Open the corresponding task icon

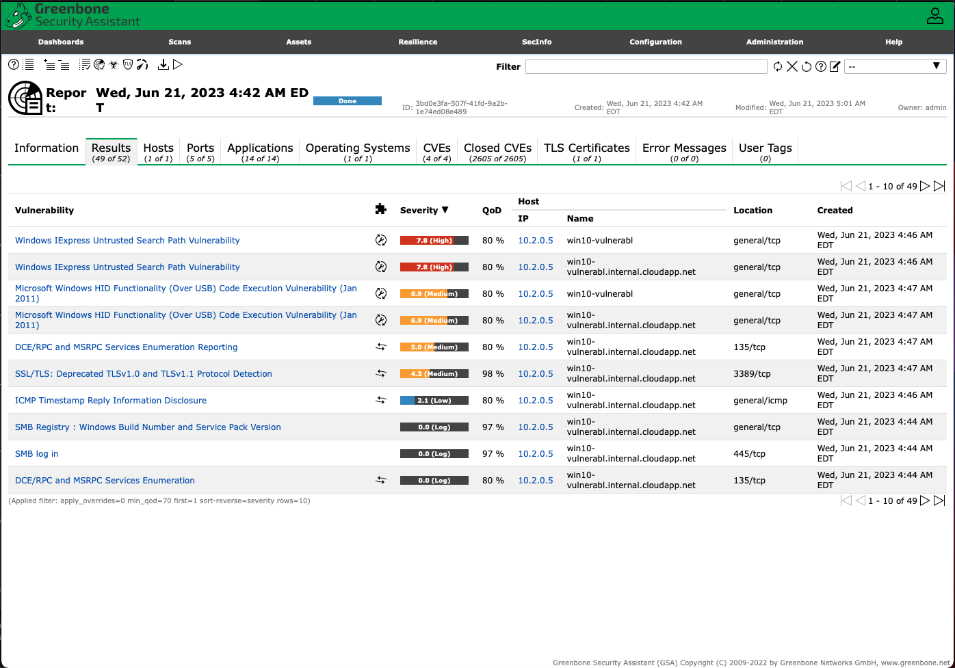point(85,65)
